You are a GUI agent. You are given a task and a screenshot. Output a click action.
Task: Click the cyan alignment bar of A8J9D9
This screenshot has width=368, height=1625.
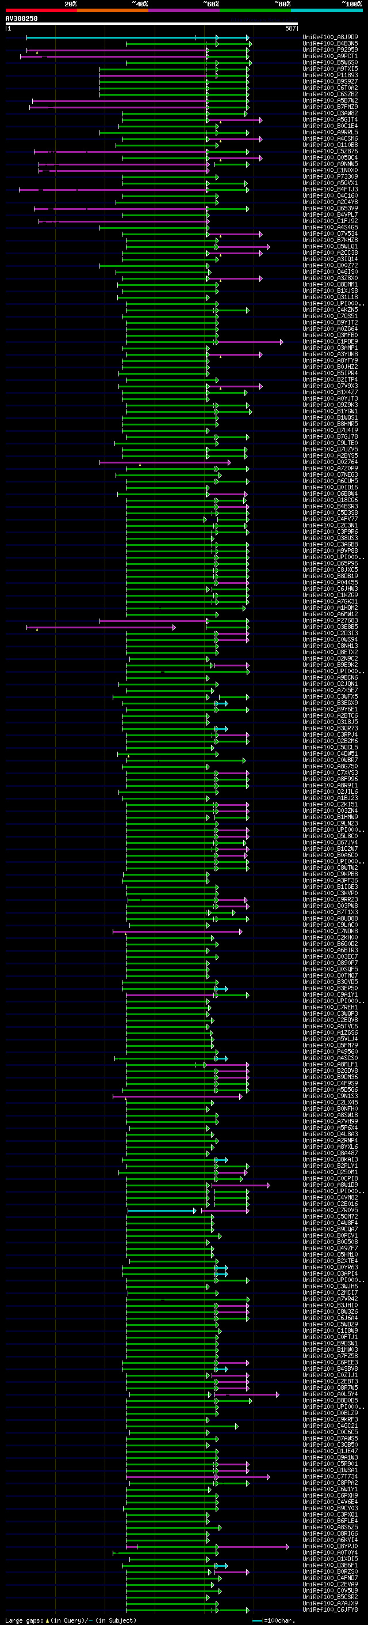tap(138, 38)
